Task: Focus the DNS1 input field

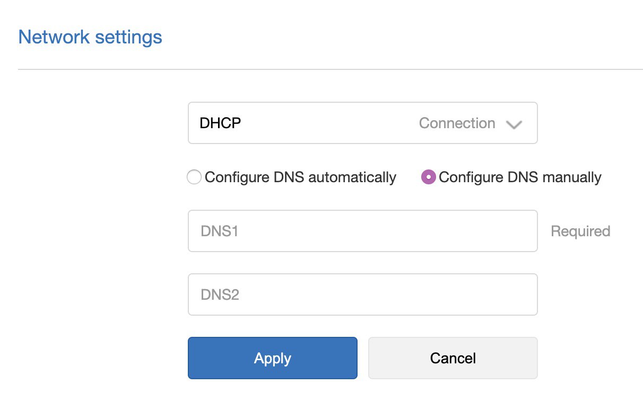Action: (362, 231)
